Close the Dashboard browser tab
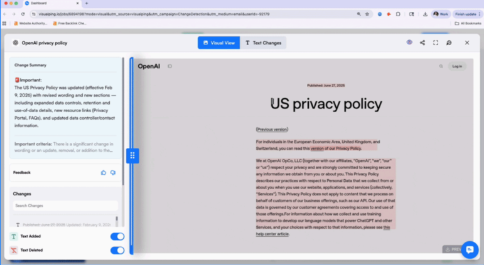The width and height of the screenshot is (484, 265). coord(77,3)
